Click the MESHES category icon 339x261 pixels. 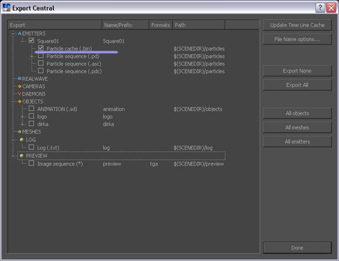pyautogui.click(x=20, y=131)
